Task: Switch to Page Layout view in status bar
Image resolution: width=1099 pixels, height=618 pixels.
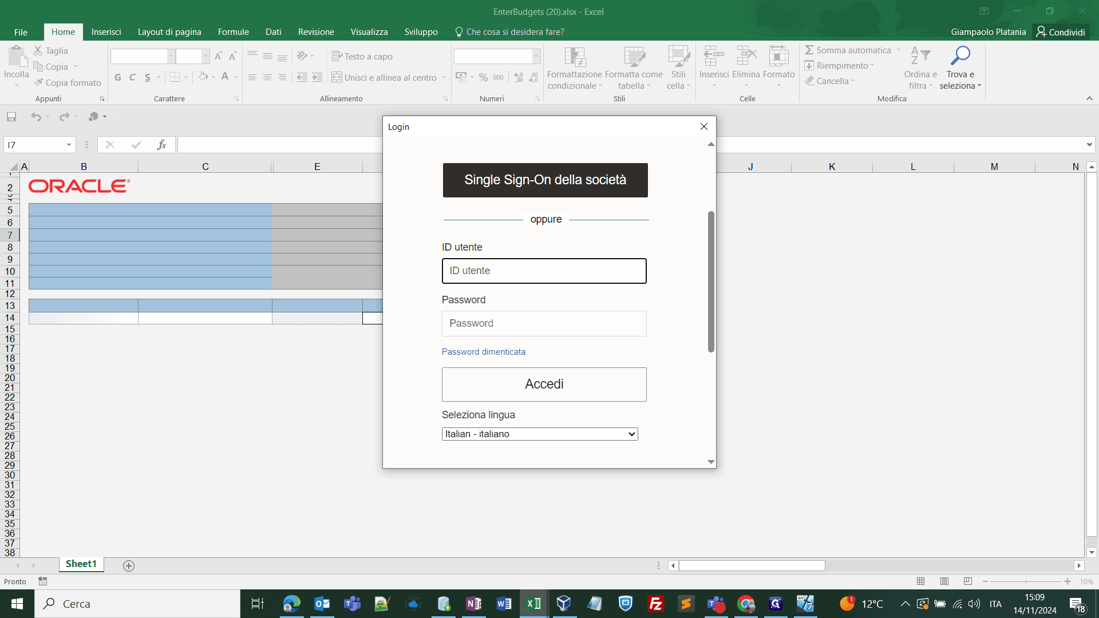Action: [x=944, y=581]
